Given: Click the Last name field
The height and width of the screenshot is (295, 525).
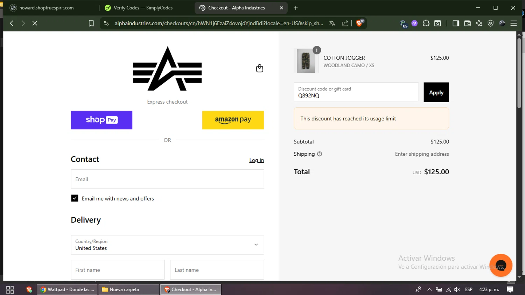Looking at the screenshot, I should pos(217,270).
